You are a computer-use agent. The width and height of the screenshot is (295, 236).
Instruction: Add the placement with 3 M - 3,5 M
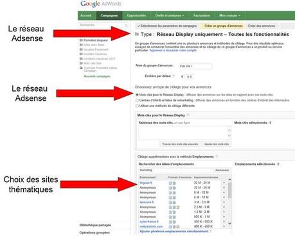(x=224, y=202)
